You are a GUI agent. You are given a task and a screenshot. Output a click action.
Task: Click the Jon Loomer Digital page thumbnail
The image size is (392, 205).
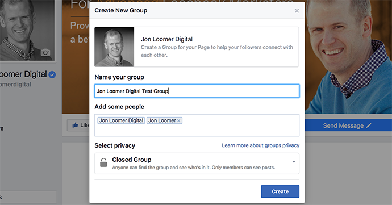click(114, 47)
